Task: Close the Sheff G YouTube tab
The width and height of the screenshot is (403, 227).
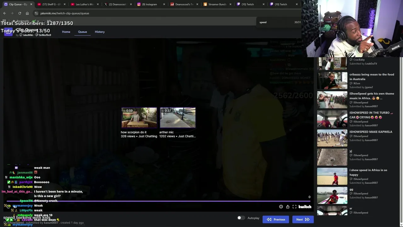Action: pyautogui.click(x=65, y=4)
